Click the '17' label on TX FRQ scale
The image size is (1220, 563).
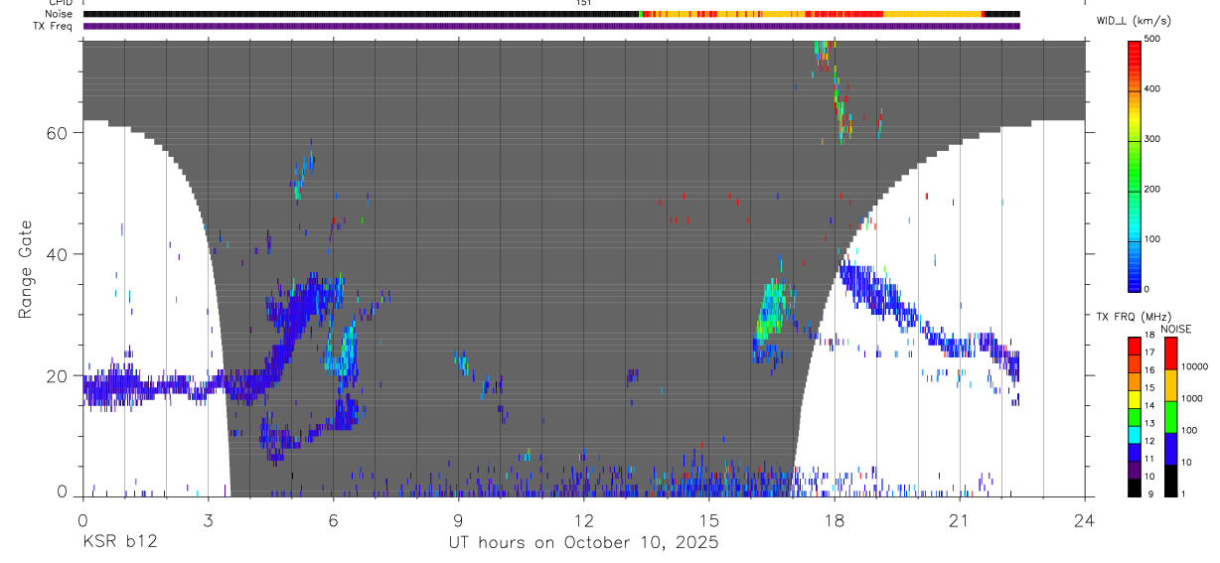(x=1149, y=352)
